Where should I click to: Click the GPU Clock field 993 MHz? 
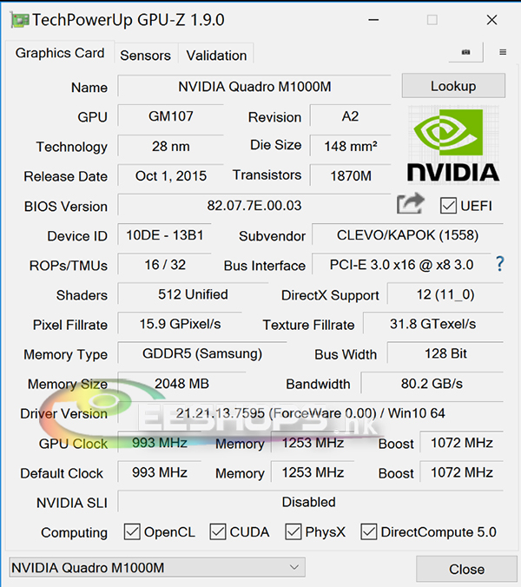[160, 443]
